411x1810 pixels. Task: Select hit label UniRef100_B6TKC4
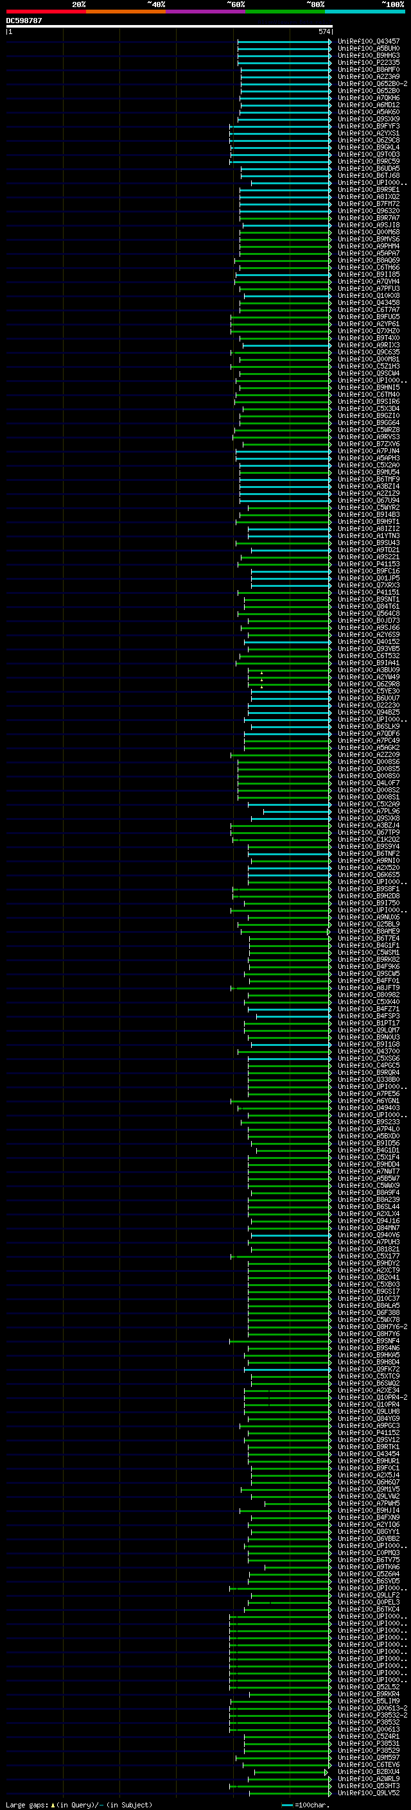(x=368, y=1610)
